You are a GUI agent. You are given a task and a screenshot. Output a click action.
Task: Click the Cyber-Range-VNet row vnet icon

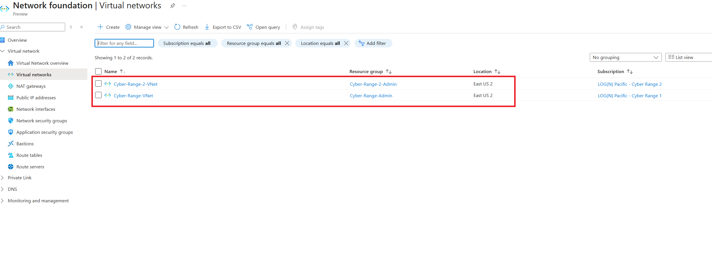click(108, 95)
